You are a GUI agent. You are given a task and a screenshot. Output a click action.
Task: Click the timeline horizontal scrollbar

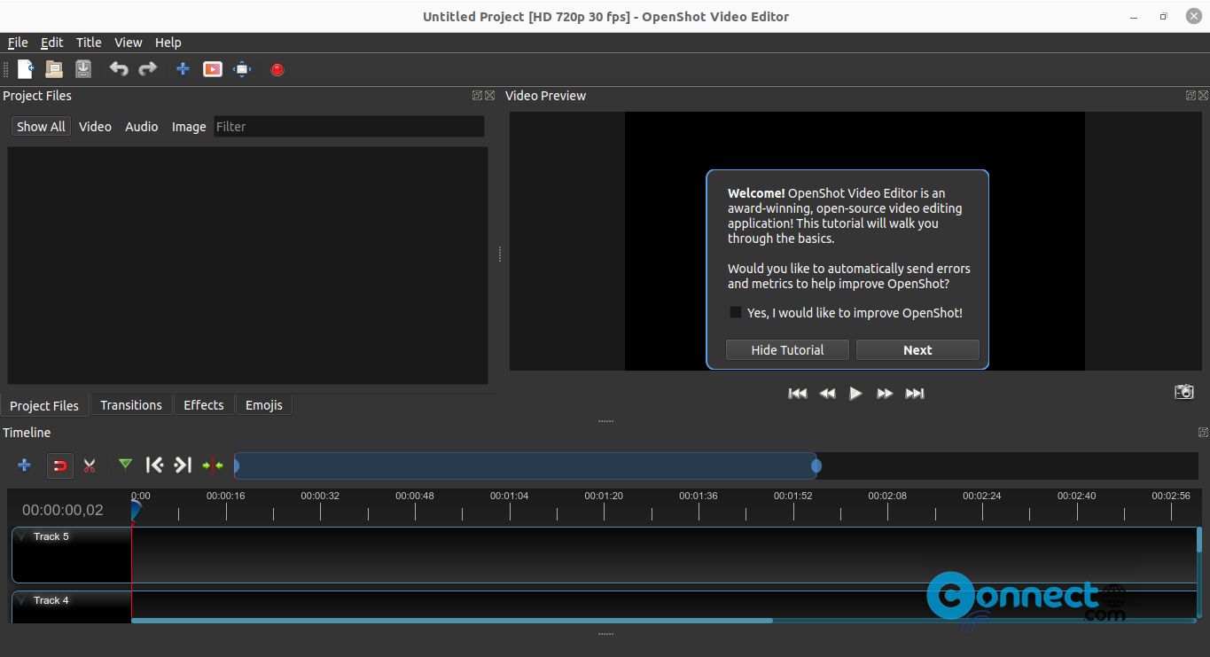[x=452, y=620]
